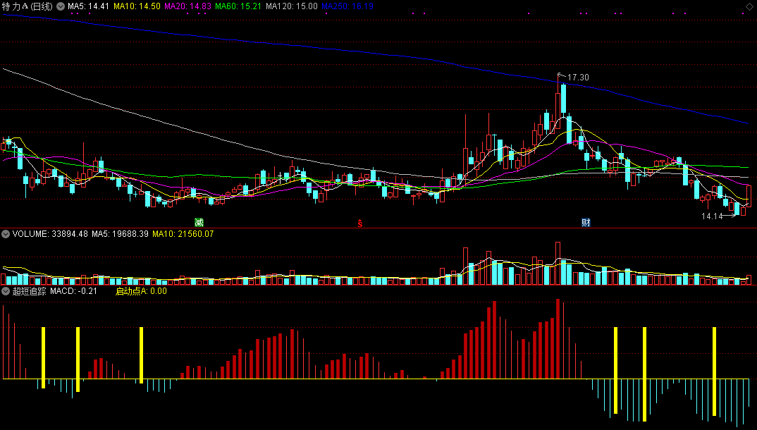Viewport: 757px width, 430px height.
Task: Click the 17.30 high price label
Action: (578, 78)
